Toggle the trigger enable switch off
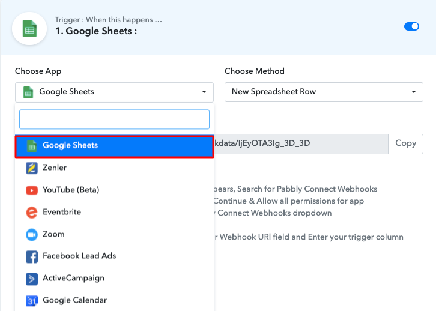Image resolution: width=436 pixels, height=311 pixels. [x=411, y=26]
